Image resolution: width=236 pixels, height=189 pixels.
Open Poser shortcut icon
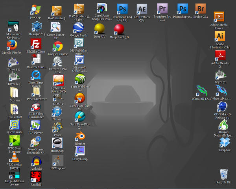point(57,128)
